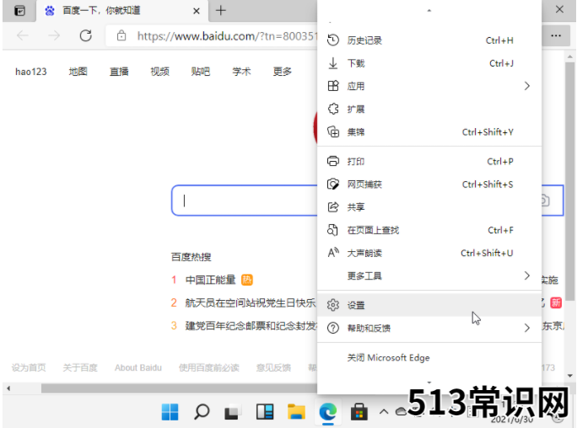Click the browser back arrow

click(x=23, y=35)
